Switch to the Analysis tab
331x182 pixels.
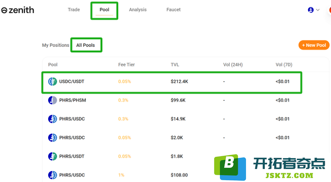pos(138,10)
